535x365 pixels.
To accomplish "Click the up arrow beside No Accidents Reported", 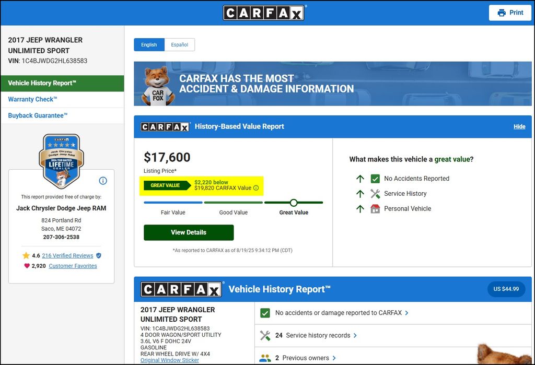I will [360, 179].
